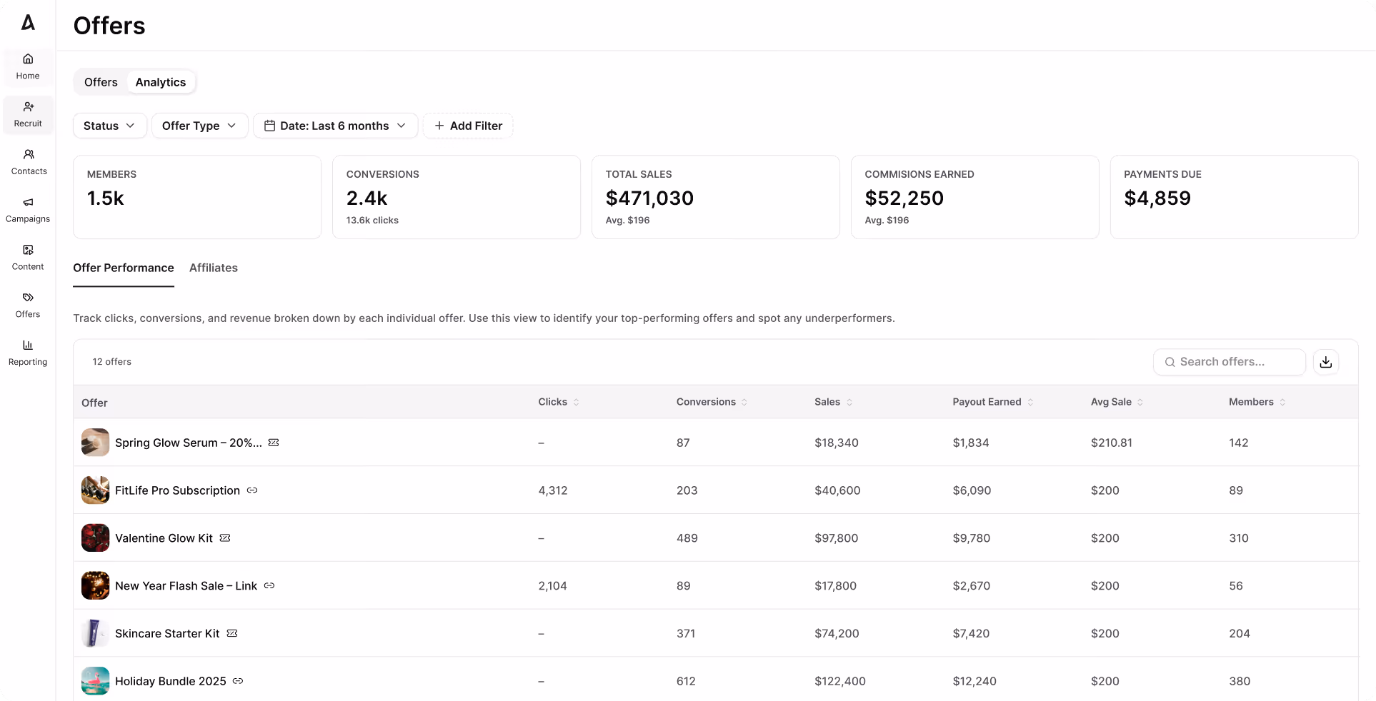Image resolution: width=1376 pixels, height=701 pixels.
Task: Switch to the Affiliates tab
Action: [x=213, y=268]
